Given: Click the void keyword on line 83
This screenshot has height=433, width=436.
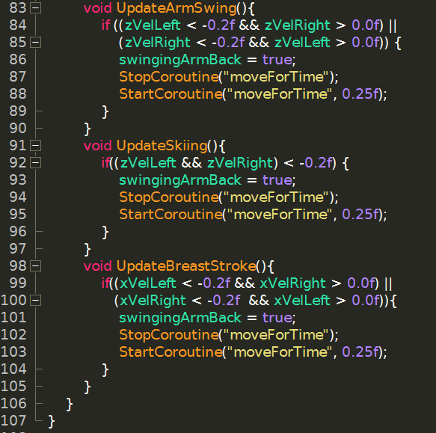Looking at the screenshot, I should coord(98,8).
